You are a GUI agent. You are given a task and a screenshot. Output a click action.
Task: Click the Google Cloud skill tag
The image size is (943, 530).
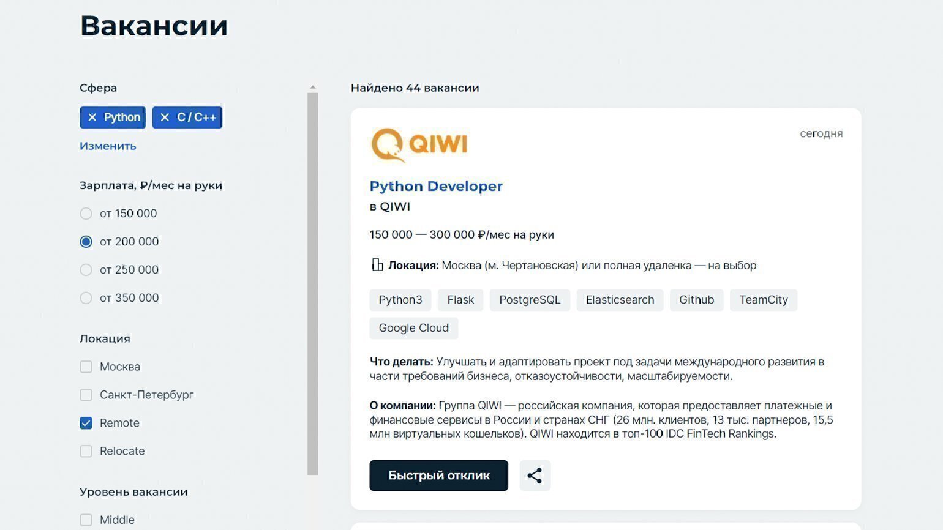click(413, 328)
